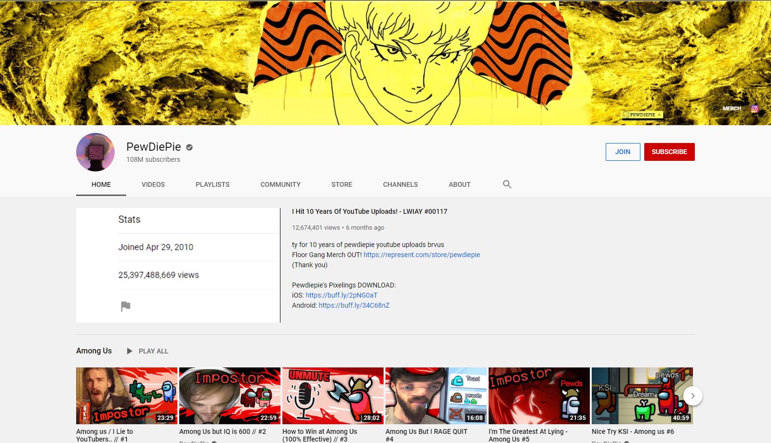This screenshot has height=443, width=771.
Task: Click title 'Among us / I Lie to YouTubers'
Action: coord(105,435)
